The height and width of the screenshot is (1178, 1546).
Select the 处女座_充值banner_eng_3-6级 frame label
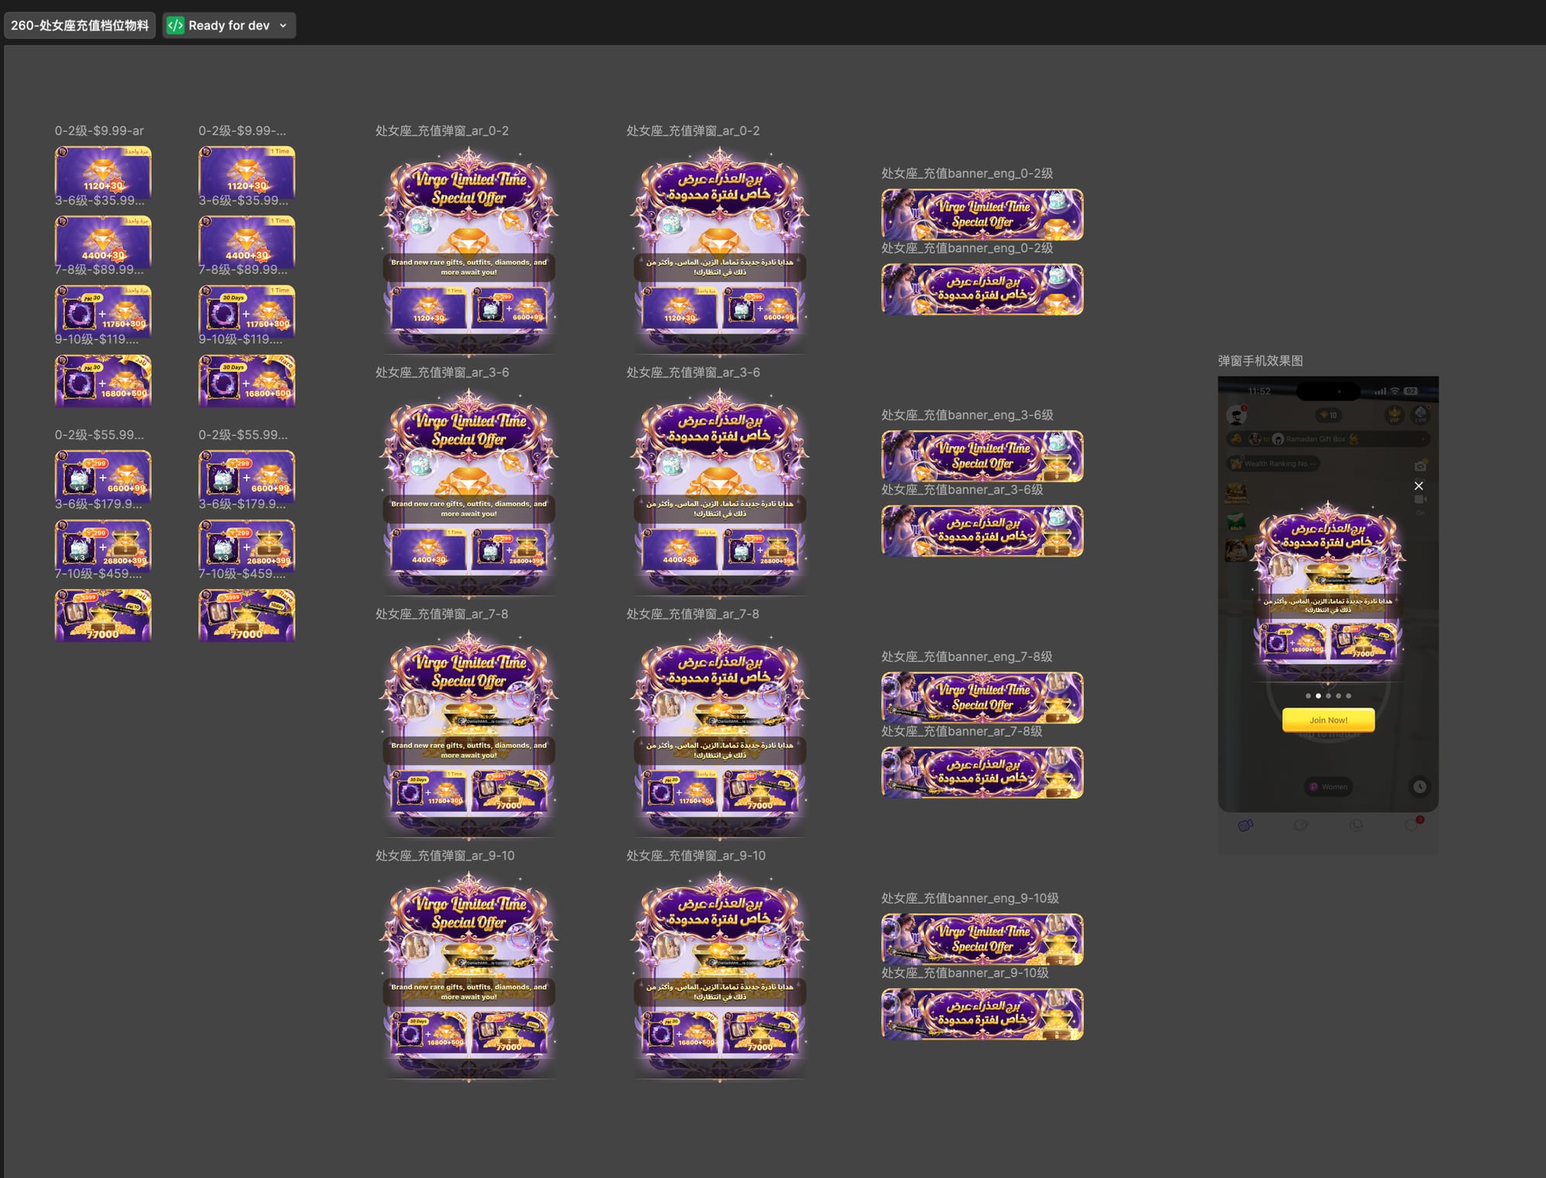pos(967,415)
